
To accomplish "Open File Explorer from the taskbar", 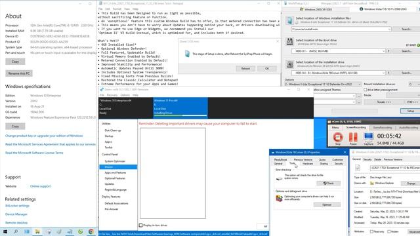I will (x=37, y=231).
